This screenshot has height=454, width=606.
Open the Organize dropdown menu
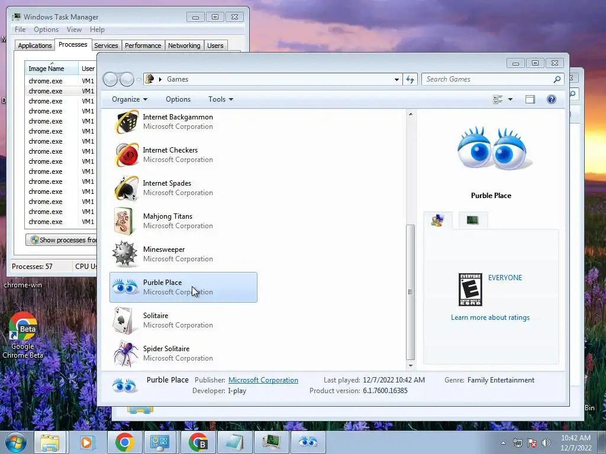coord(130,99)
